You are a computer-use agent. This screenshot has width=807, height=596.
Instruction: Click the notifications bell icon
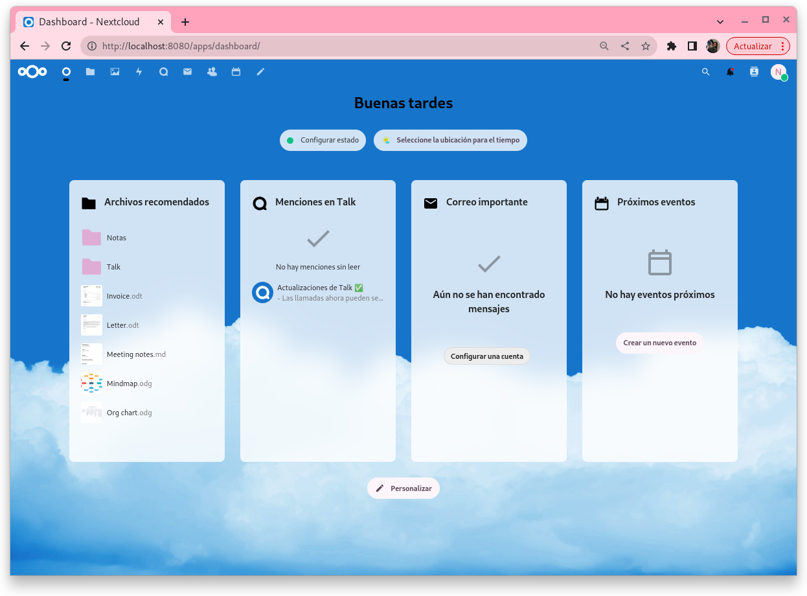click(x=730, y=72)
